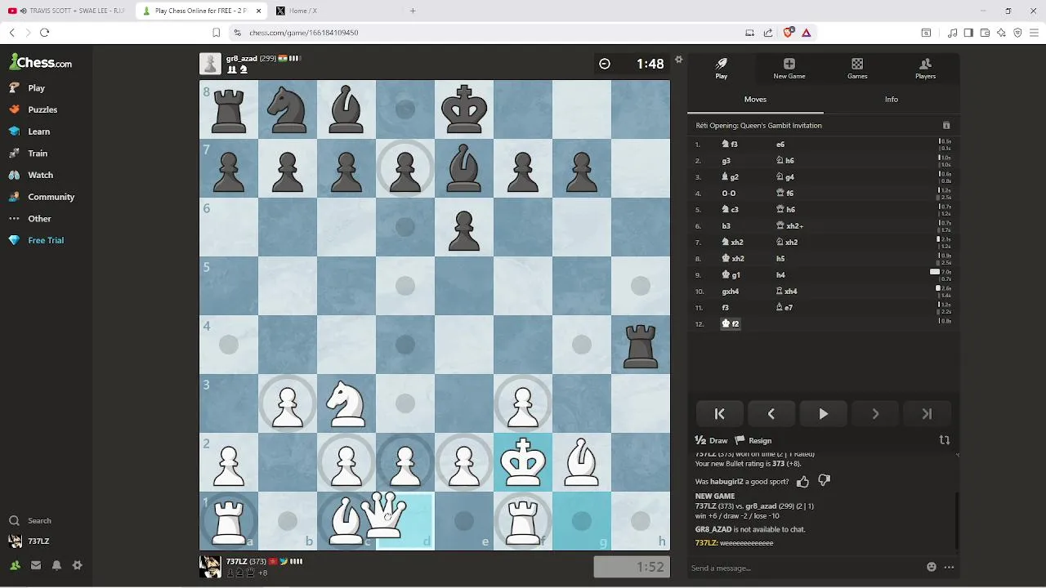The image size is (1046, 588).
Task: Jump to the first move
Action: click(x=720, y=414)
